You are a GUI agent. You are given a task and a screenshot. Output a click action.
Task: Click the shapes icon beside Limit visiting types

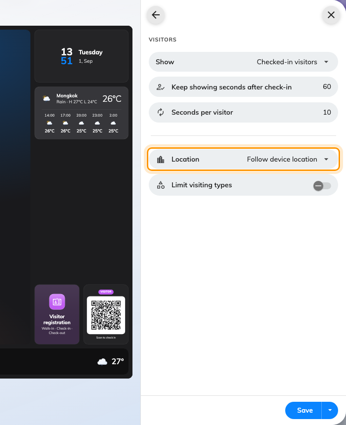(161, 185)
